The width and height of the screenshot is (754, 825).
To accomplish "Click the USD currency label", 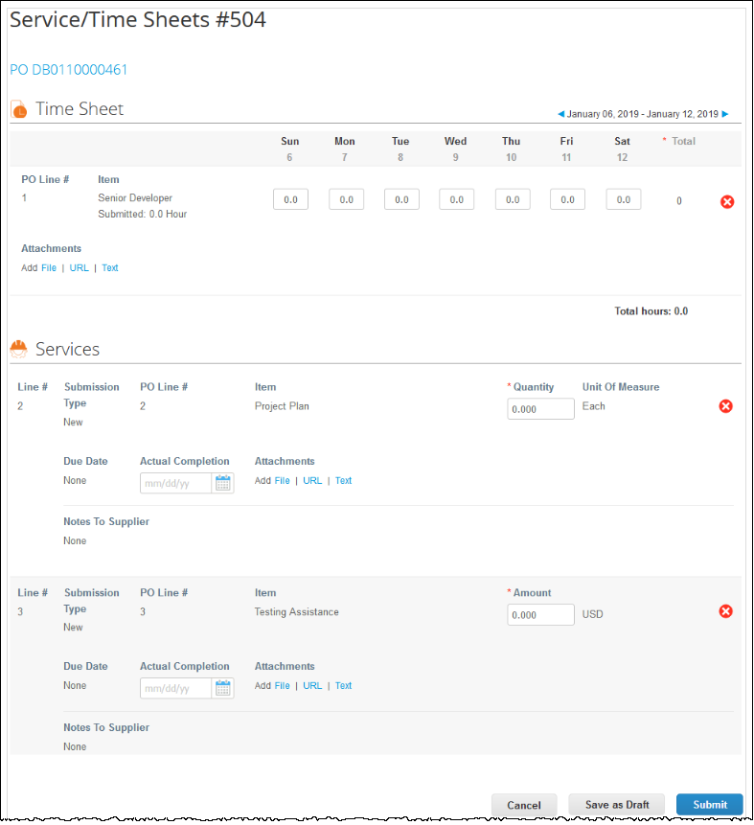I will (592, 614).
